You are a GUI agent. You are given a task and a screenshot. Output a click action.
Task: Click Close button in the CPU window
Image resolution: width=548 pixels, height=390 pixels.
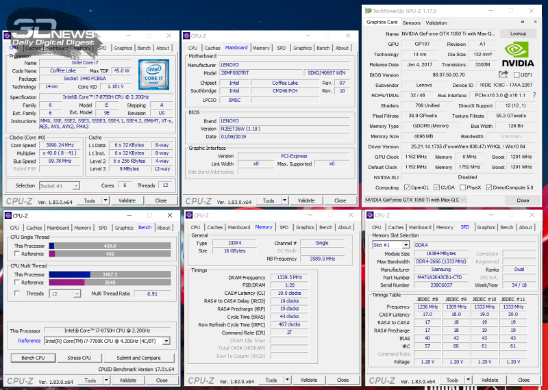(x=161, y=200)
